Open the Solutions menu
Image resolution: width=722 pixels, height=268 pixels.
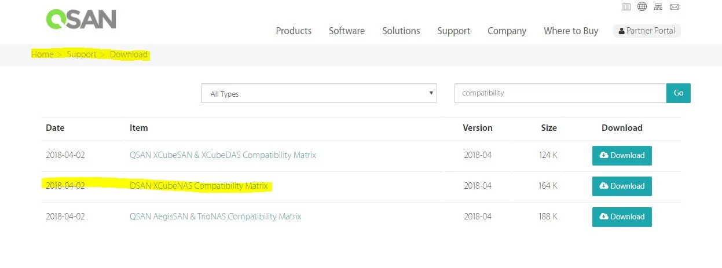point(401,31)
